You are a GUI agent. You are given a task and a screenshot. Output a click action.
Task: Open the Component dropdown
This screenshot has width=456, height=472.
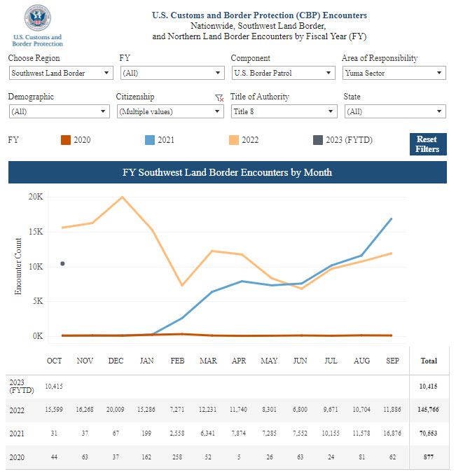pos(283,73)
